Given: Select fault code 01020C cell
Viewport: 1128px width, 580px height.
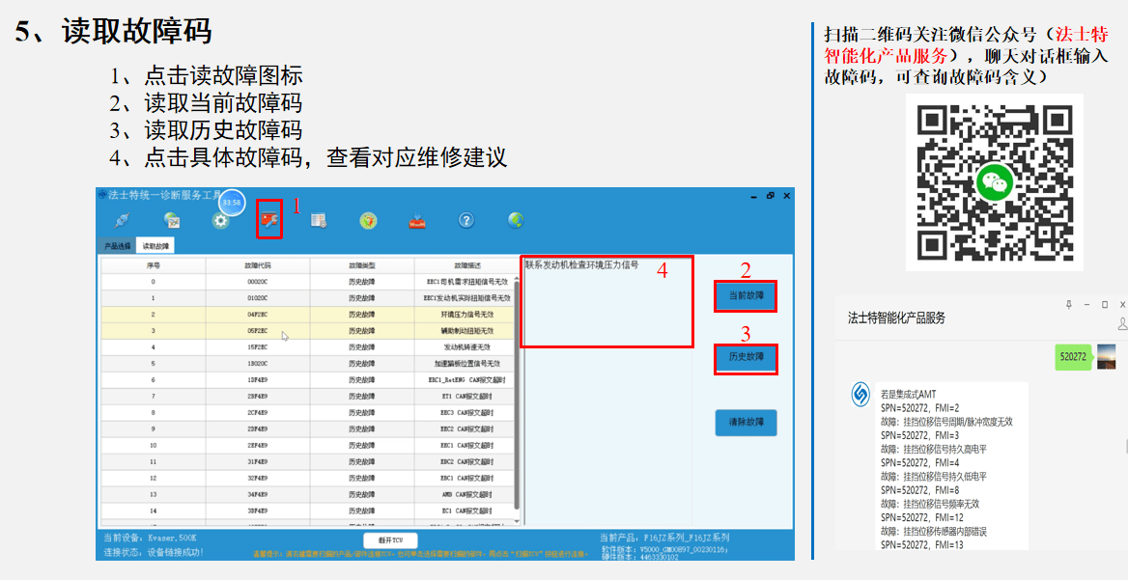Looking at the screenshot, I should (x=258, y=298).
